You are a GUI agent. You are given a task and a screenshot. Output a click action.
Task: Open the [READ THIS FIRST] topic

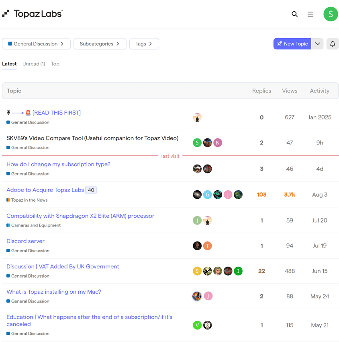click(x=46, y=113)
